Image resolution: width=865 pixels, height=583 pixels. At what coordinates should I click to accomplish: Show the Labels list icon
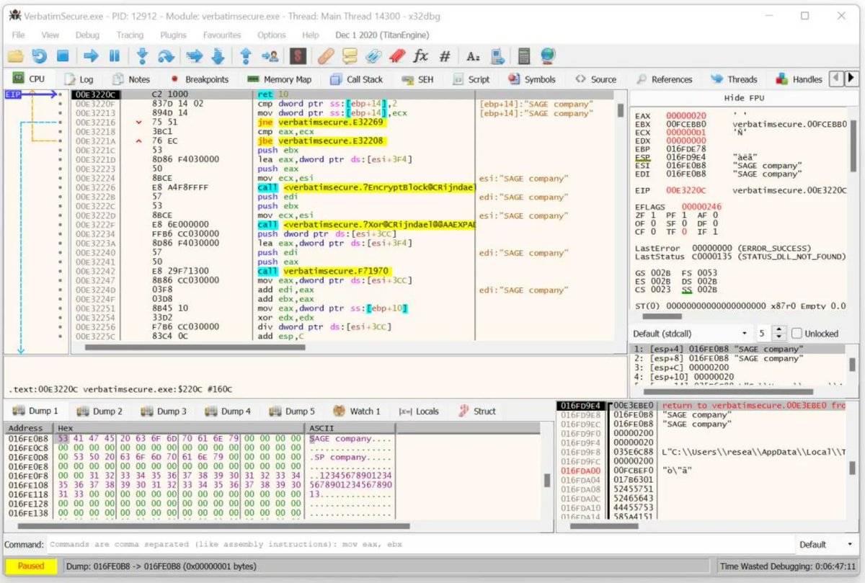[373, 55]
